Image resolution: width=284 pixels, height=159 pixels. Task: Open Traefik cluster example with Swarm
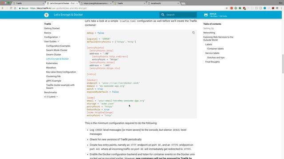pyautogui.click(x=60, y=87)
